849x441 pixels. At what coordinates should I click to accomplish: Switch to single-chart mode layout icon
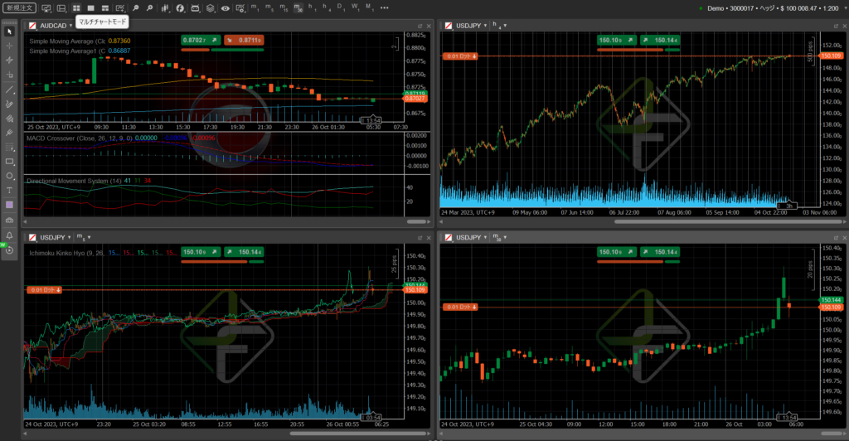[x=91, y=7]
